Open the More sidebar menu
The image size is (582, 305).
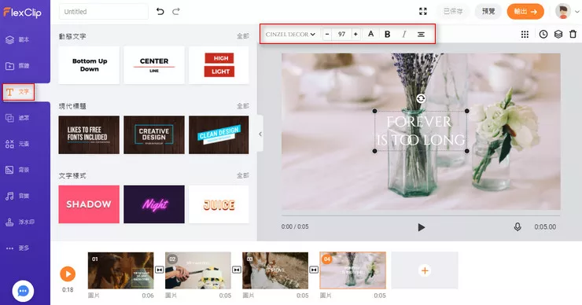[x=17, y=248]
